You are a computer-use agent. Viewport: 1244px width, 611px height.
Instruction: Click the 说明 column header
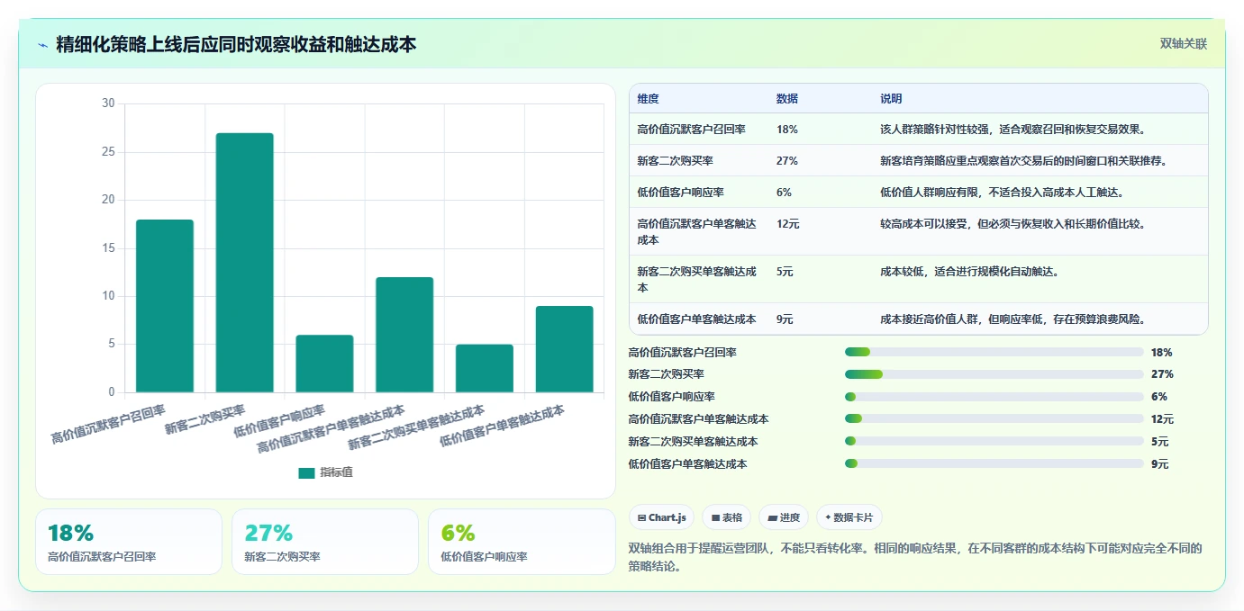point(891,99)
